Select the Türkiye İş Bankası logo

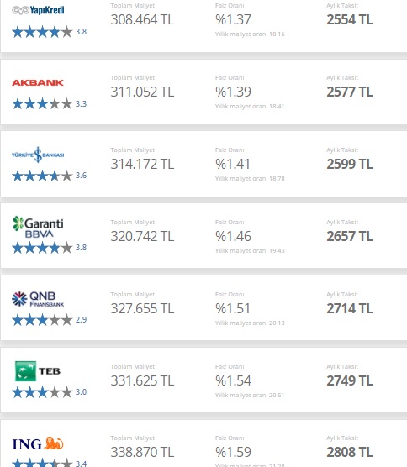click(x=38, y=155)
